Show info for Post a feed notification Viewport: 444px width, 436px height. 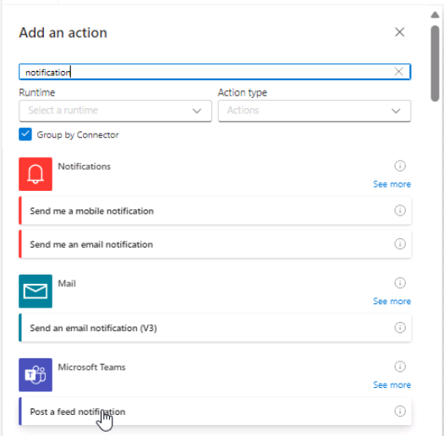point(400,411)
